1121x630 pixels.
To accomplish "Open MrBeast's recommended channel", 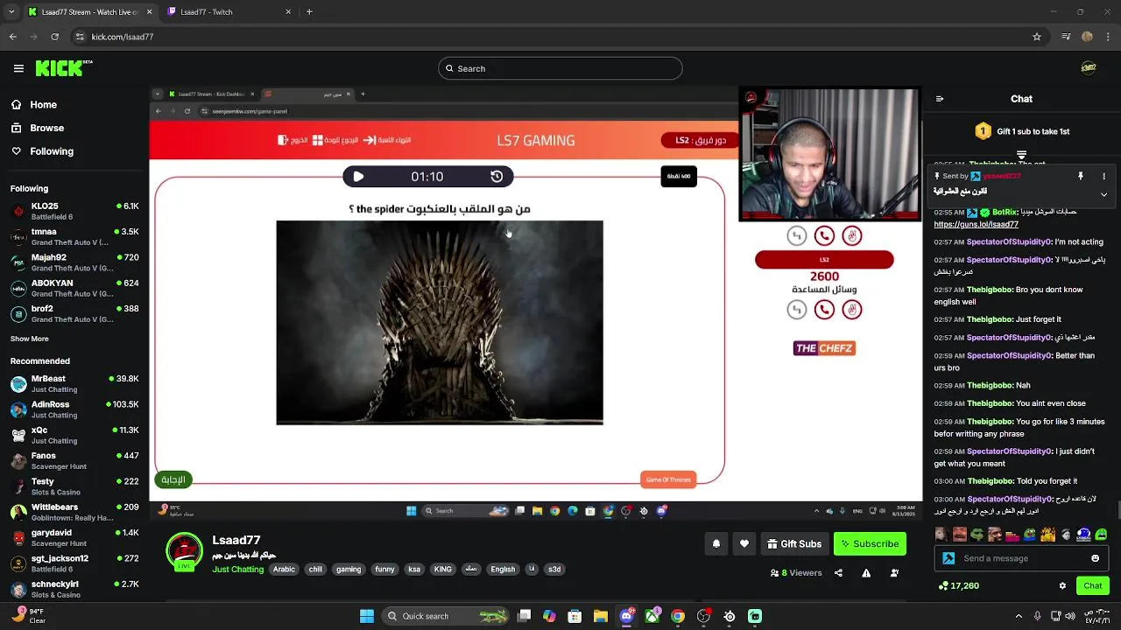I will 74,384.
